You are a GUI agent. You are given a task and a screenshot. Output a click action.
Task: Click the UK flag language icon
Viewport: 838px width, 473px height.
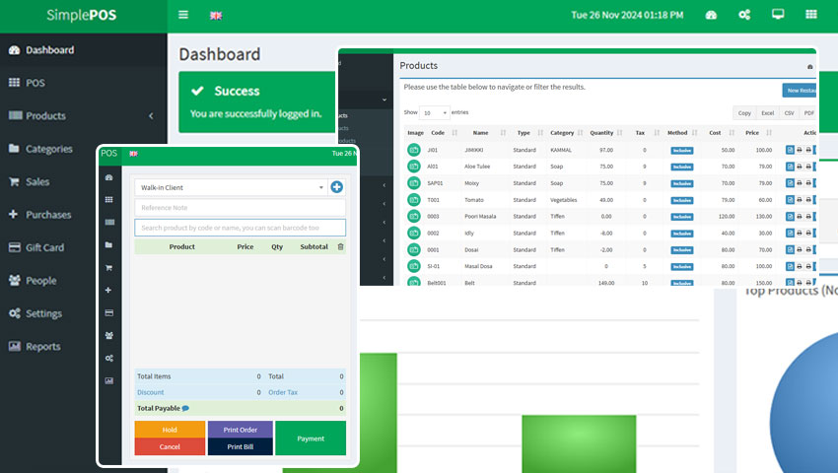pos(216,16)
